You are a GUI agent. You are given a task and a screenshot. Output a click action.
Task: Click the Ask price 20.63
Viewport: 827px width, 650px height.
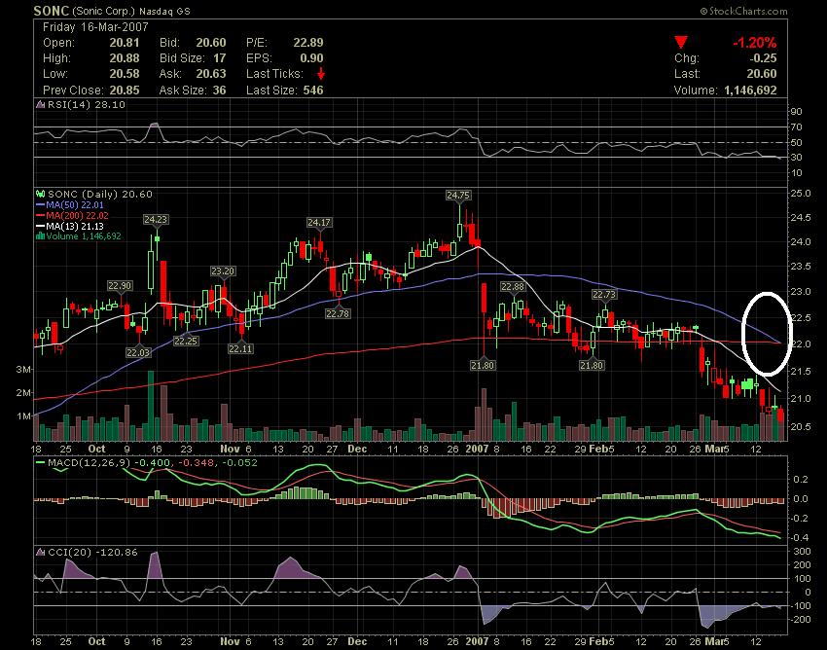211,74
